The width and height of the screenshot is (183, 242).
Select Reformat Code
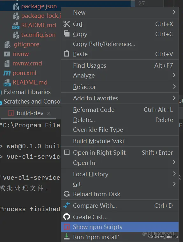point(120,110)
